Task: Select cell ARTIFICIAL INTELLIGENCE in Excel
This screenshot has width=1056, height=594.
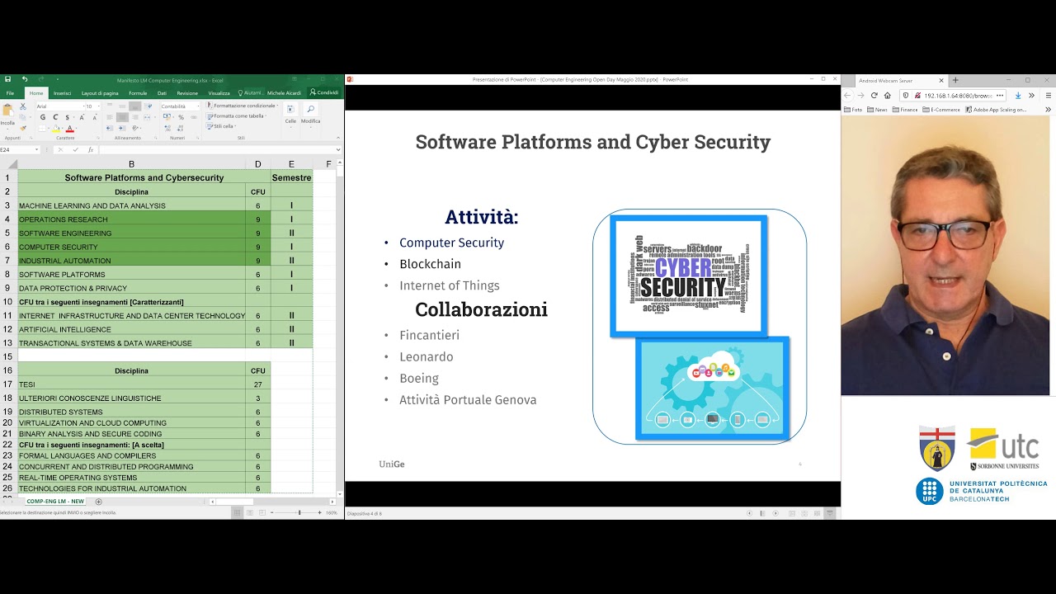Action: [x=132, y=329]
